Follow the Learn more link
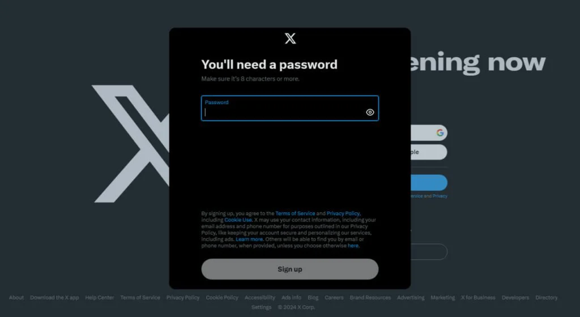The height and width of the screenshot is (317, 580). click(x=249, y=239)
